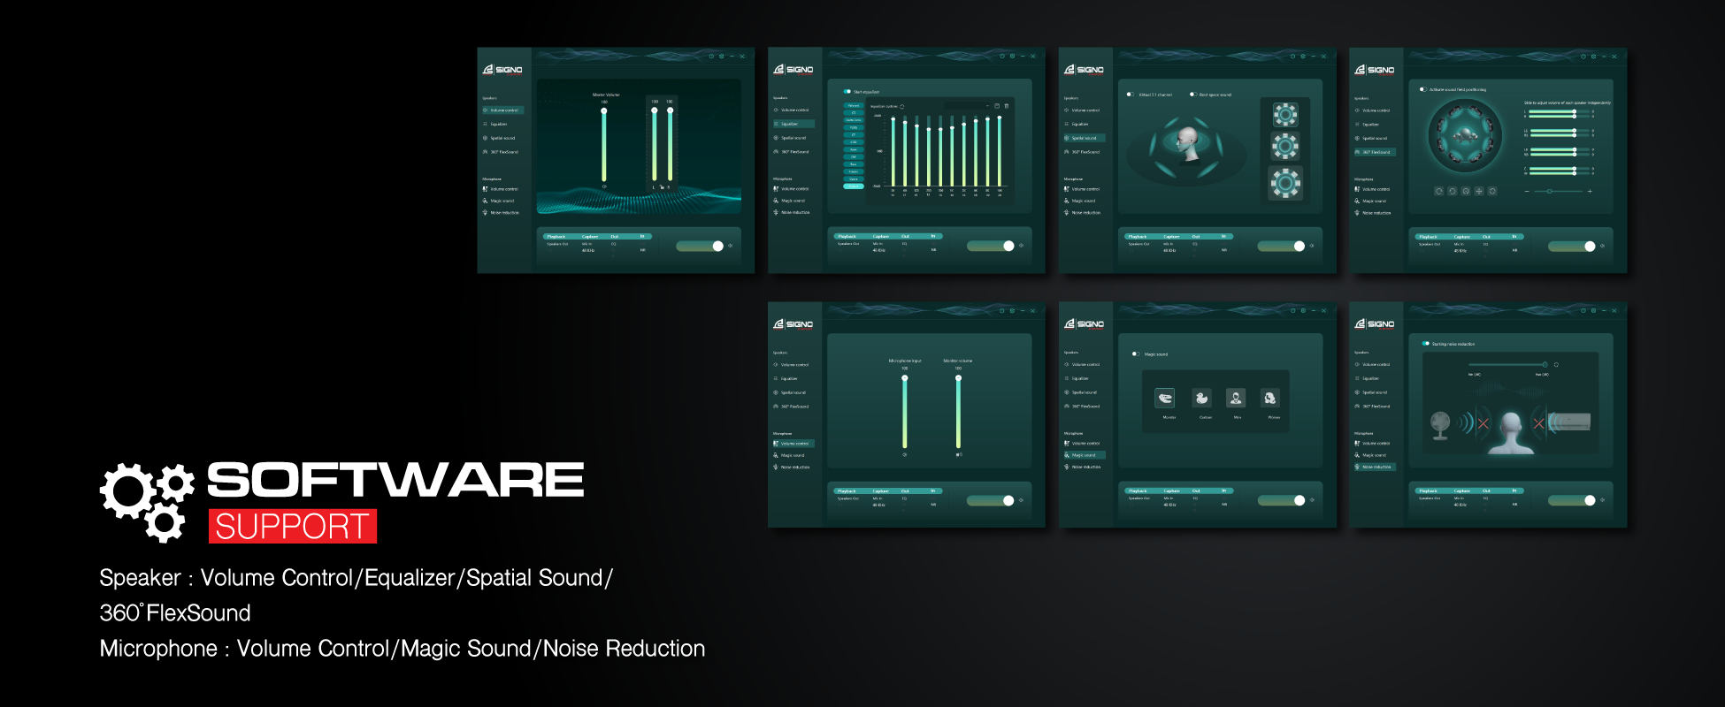Image resolution: width=1725 pixels, height=707 pixels.
Task: Click the SIGNO logo in the Equalizer window
Action: (793, 69)
